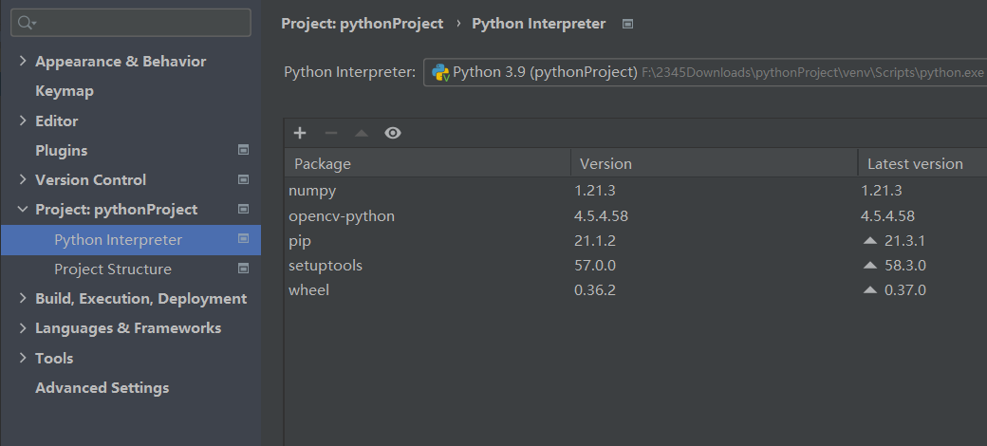The width and height of the screenshot is (987, 446).
Task: Sort by the Version column header
Action: 715,163
